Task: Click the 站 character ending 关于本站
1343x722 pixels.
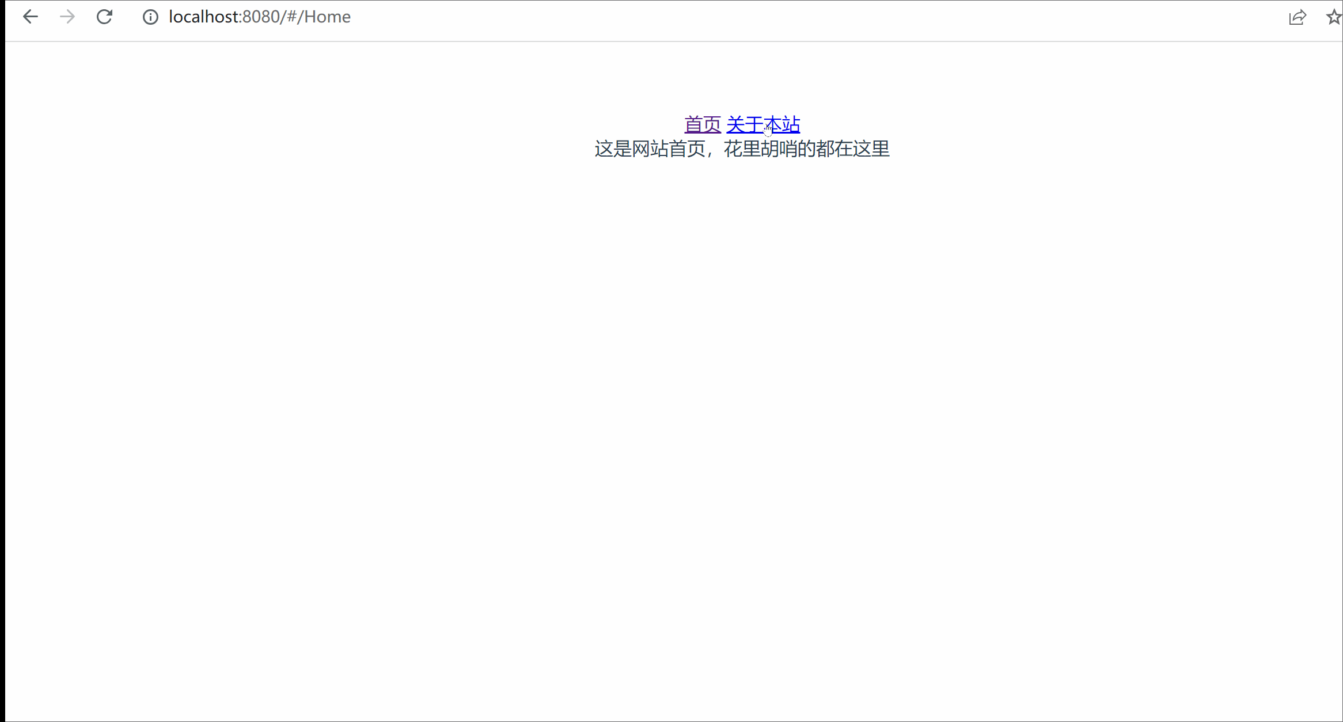Action: [791, 124]
